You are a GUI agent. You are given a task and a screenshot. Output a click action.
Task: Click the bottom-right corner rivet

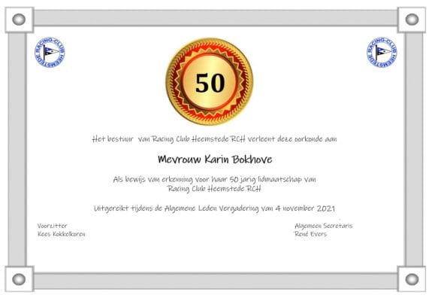412,279
